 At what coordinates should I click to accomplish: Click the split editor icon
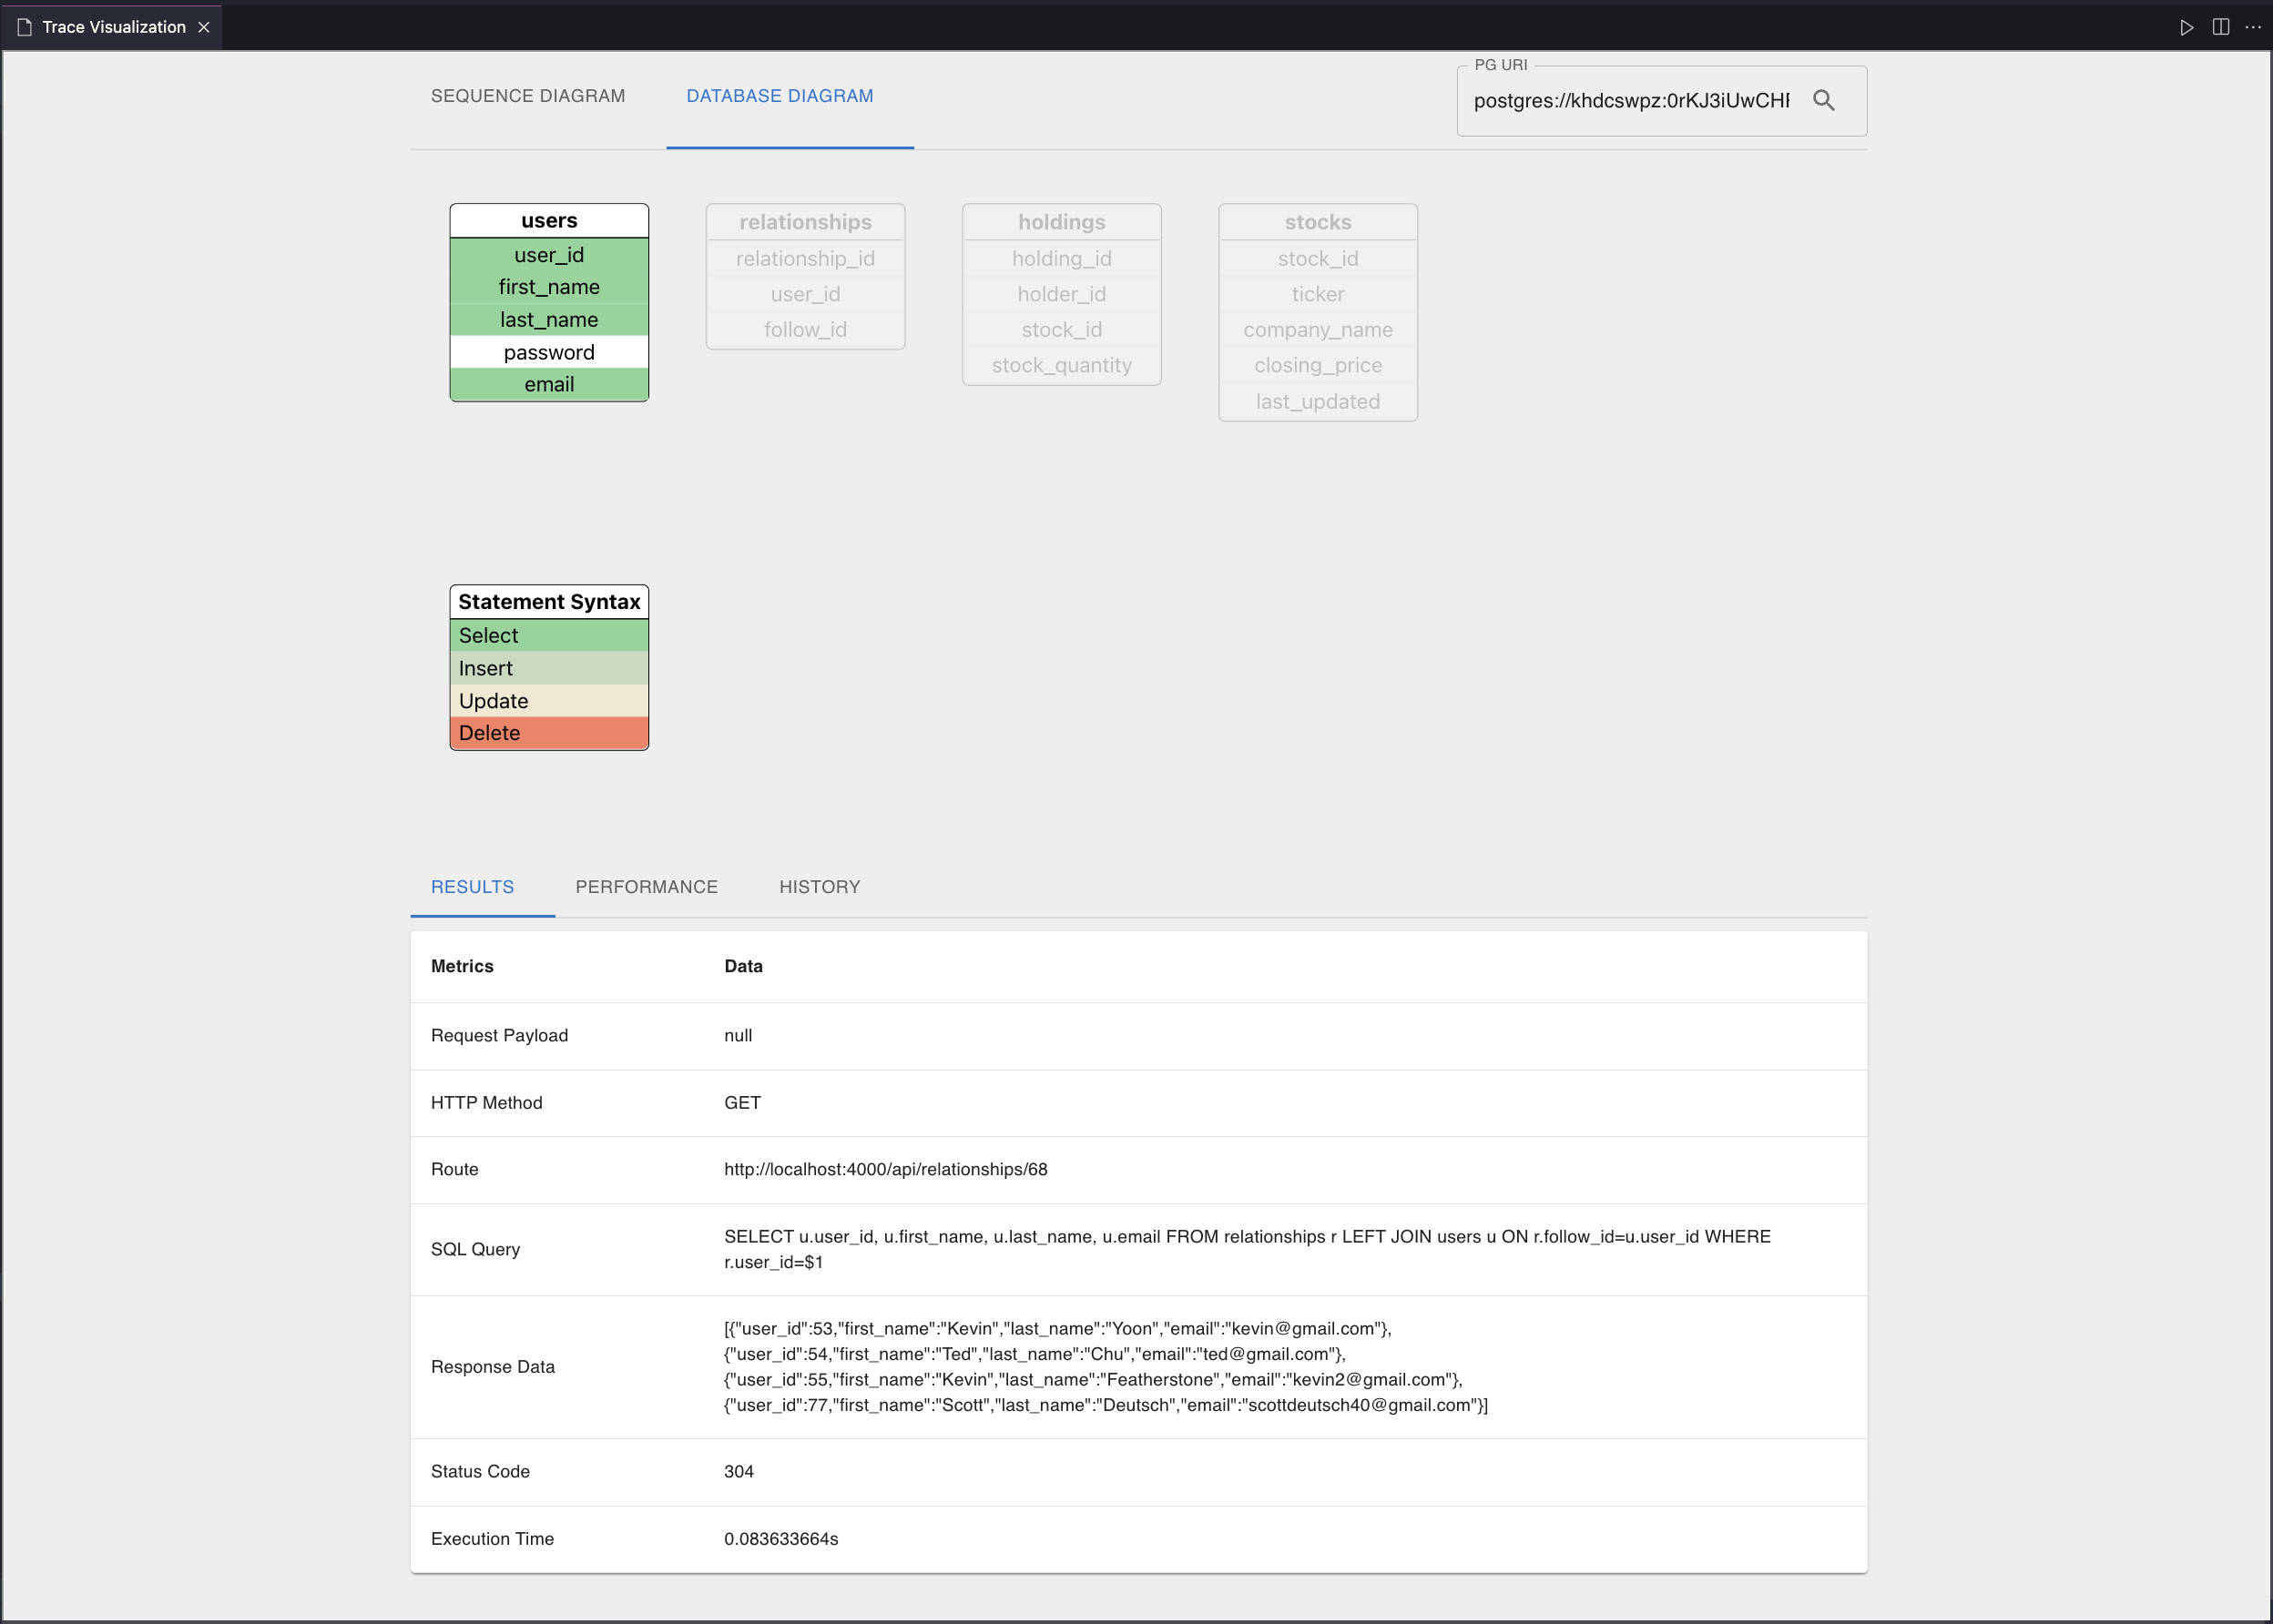point(2220,27)
